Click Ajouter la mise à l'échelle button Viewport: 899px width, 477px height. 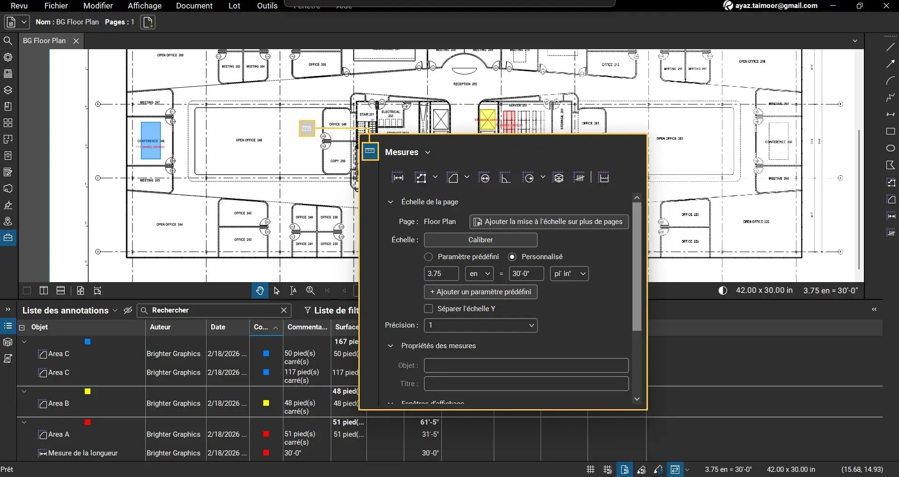[549, 221]
